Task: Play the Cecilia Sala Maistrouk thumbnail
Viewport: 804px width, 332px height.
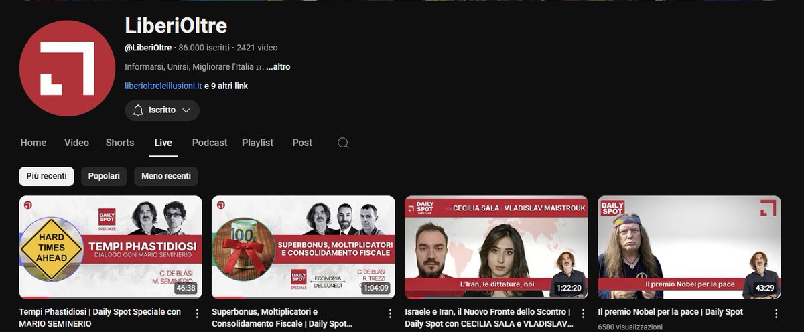Action: (x=496, y=247)
